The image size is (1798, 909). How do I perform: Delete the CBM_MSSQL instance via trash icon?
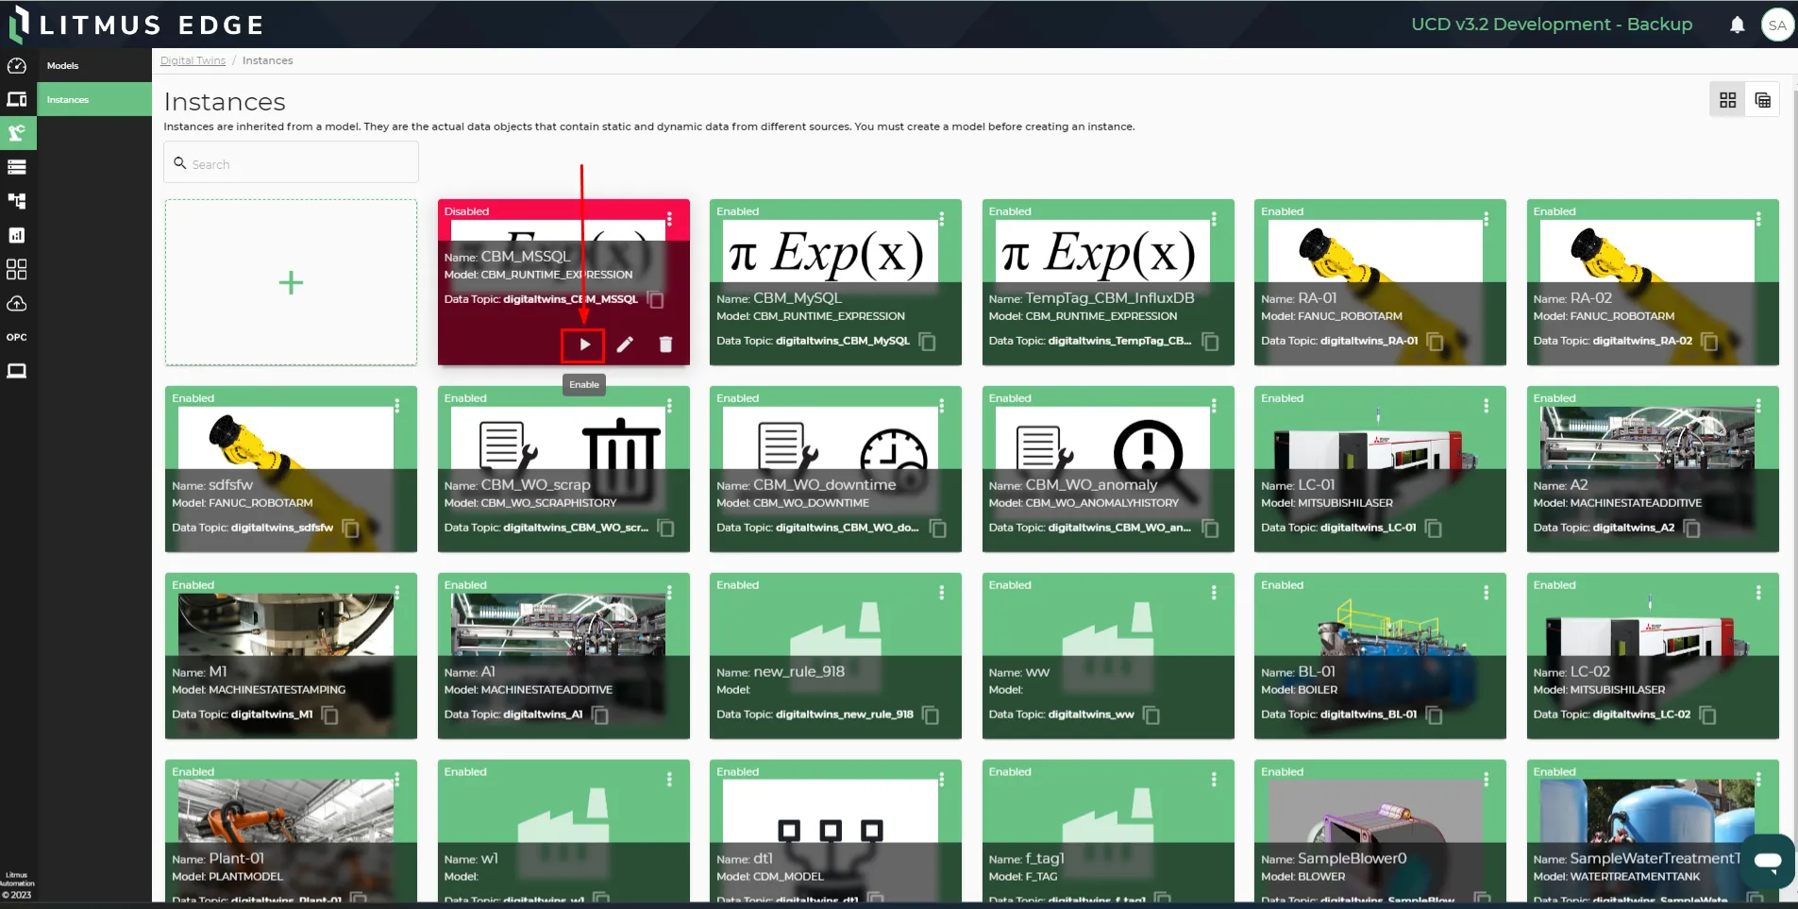tap(665, 345)
